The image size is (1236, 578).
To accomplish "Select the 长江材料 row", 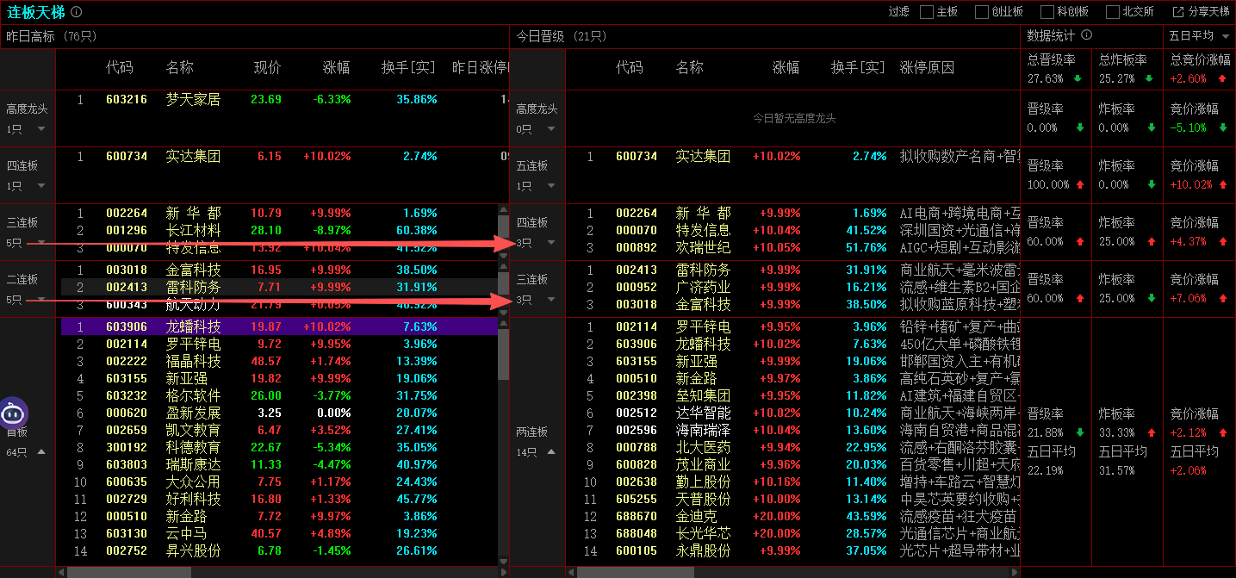I will [277, 231].
